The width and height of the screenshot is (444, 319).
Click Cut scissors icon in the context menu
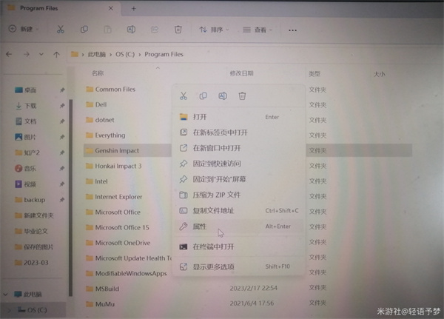pos(184,95)
